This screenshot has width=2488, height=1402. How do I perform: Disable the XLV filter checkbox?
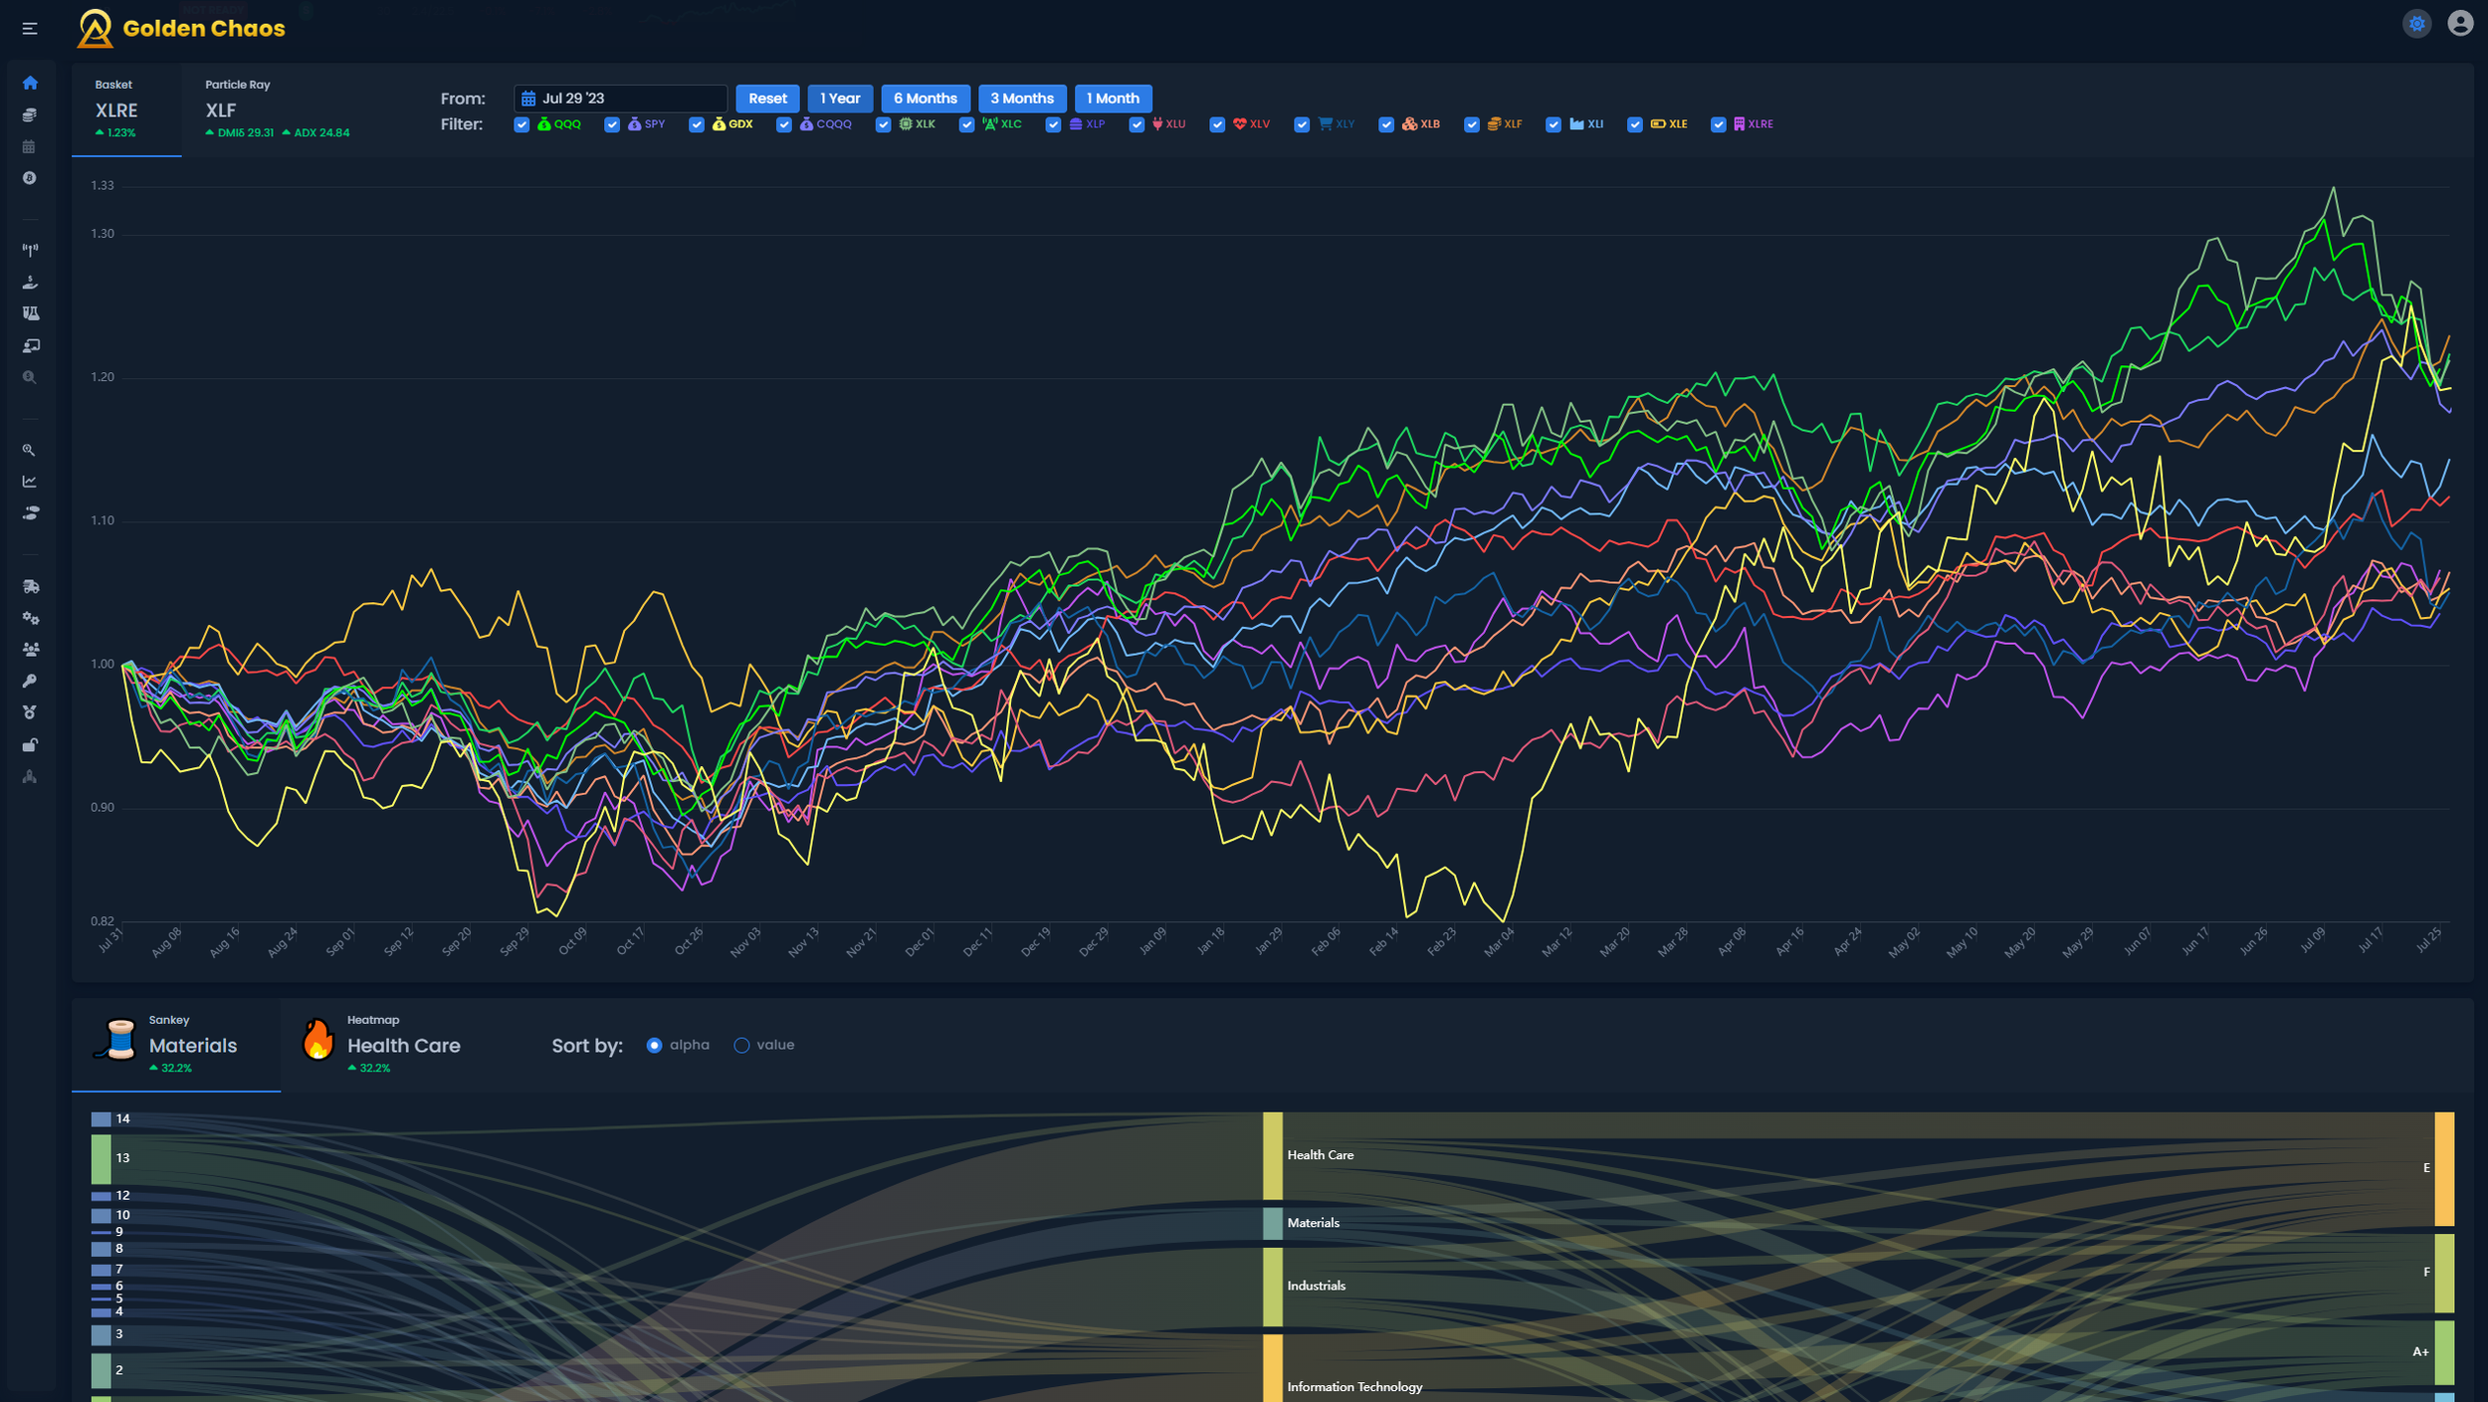pos(1217,124)
